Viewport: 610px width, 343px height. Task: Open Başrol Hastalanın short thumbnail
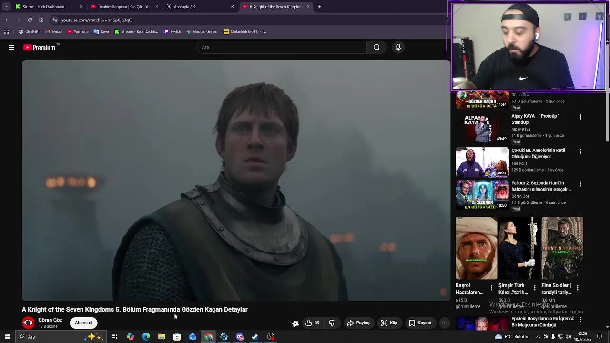(476, 248)
